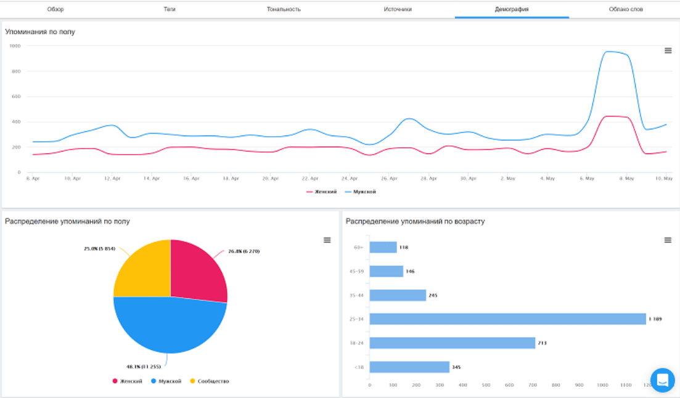The width and height of the screenshot is (680, 398).
Task: Go to the Тональность tab
Action: tap(284, 9)
